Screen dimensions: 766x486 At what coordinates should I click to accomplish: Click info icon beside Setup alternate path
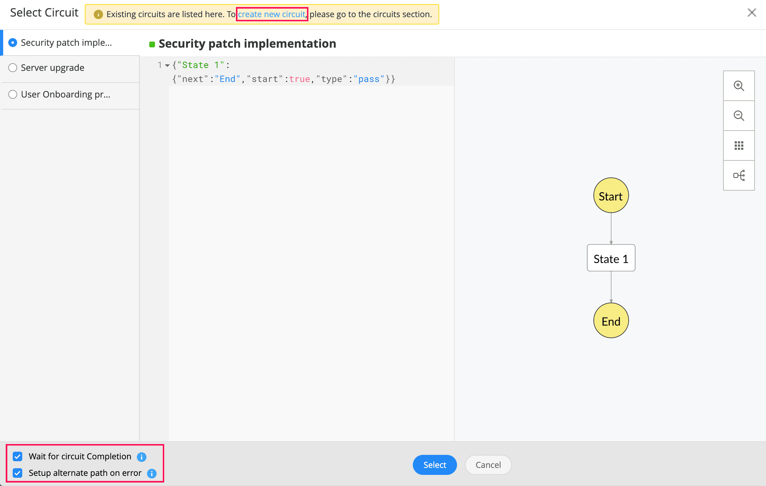[152, 473]
